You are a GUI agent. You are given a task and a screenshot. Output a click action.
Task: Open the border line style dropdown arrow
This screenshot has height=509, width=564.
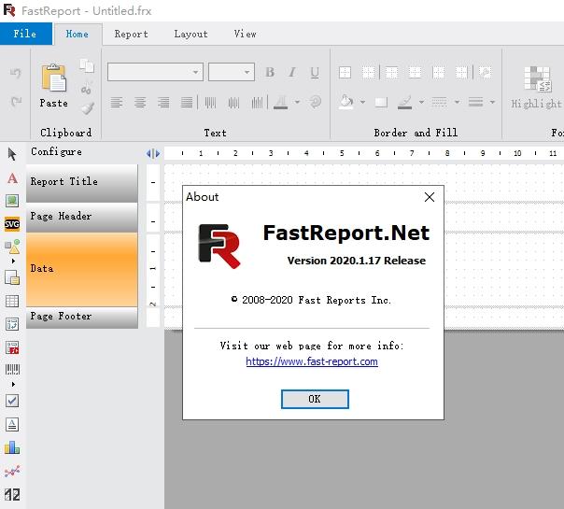tap(457, 102)
